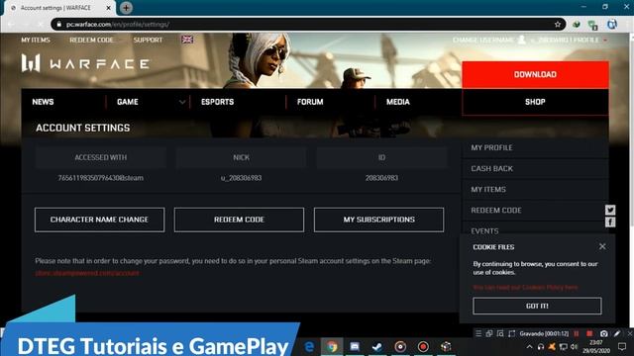Click the red record app taskbar icon
This screenshot has height=356, width=634.
point(423,347)
